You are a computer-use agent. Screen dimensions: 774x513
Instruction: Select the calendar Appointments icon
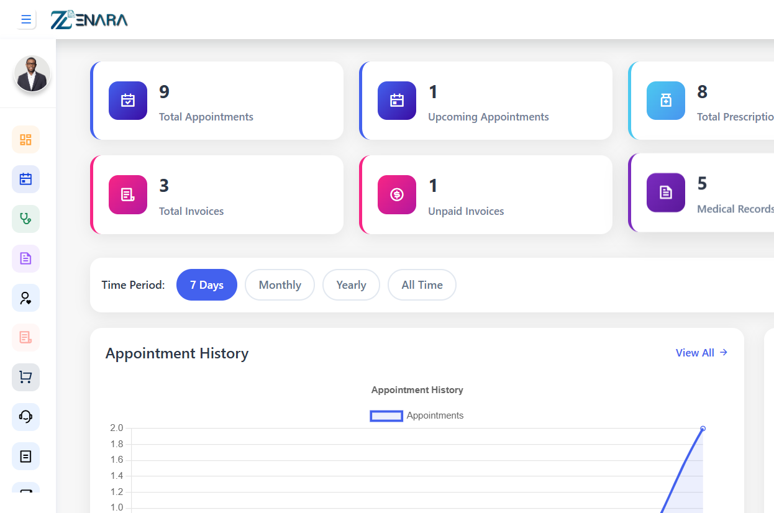(x=25, y=179)
